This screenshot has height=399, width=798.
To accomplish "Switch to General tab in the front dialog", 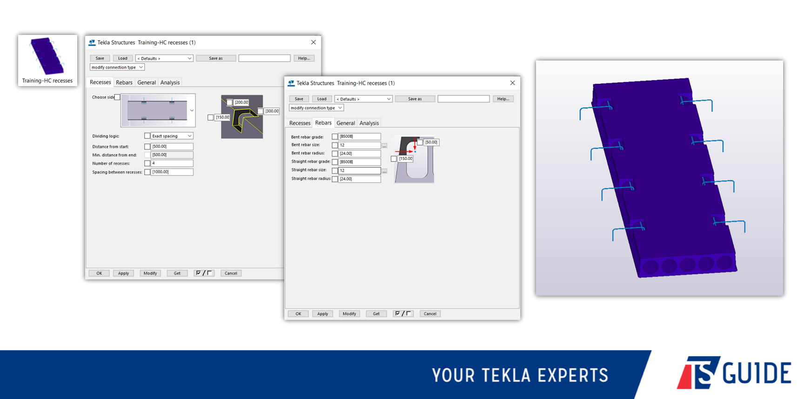I will click(x=346, y=123).
